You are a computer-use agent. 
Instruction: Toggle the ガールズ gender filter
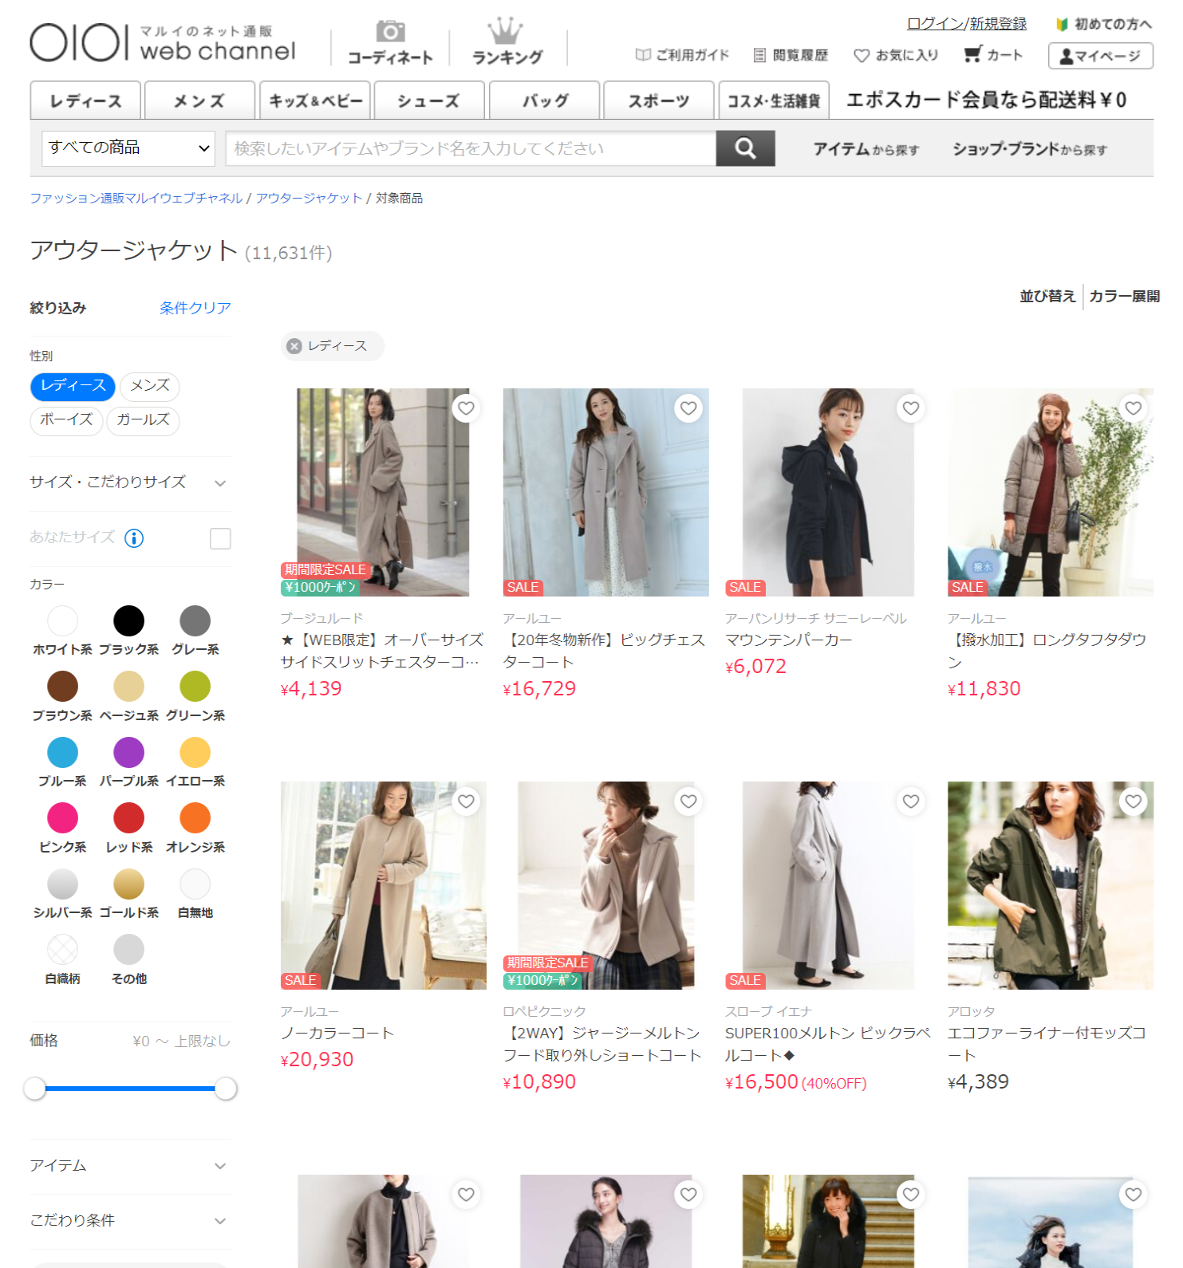pos(143,420)
